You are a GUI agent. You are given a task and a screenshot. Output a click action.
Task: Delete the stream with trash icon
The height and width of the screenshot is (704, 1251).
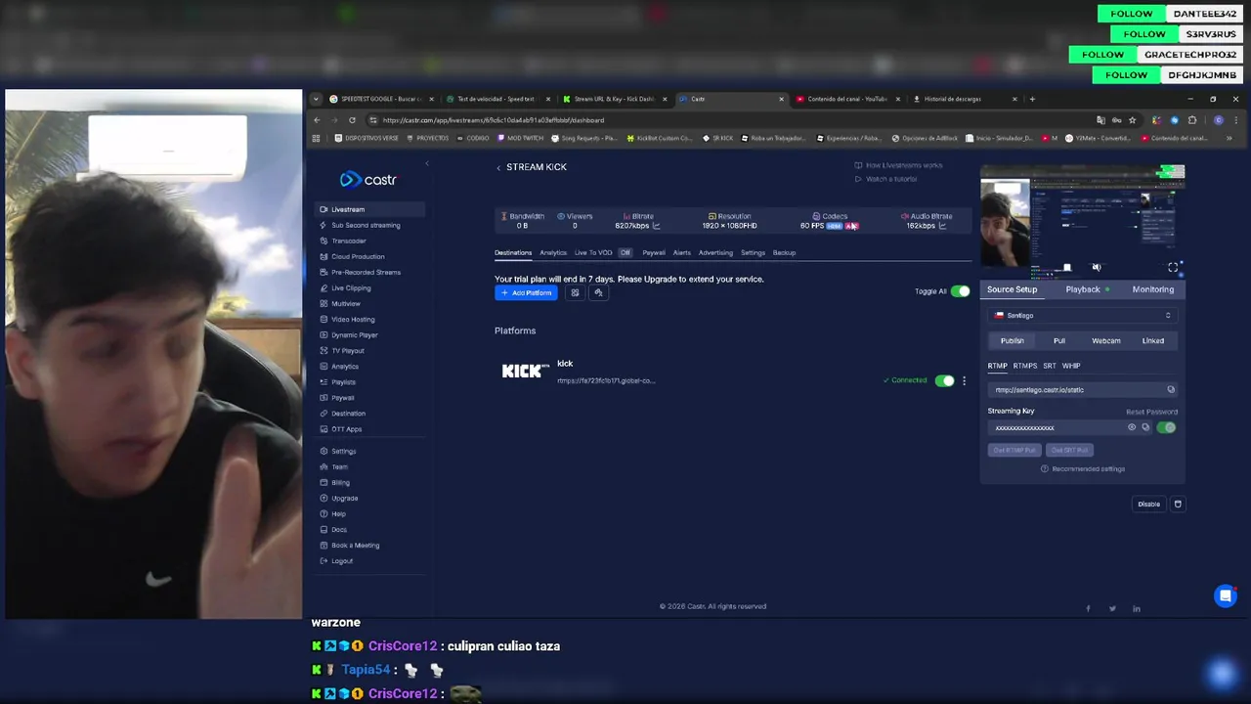point(1178,504)
